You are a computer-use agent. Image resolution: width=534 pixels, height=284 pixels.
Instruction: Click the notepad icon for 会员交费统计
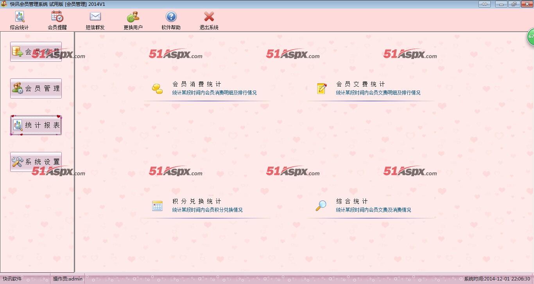pos(321,89)
